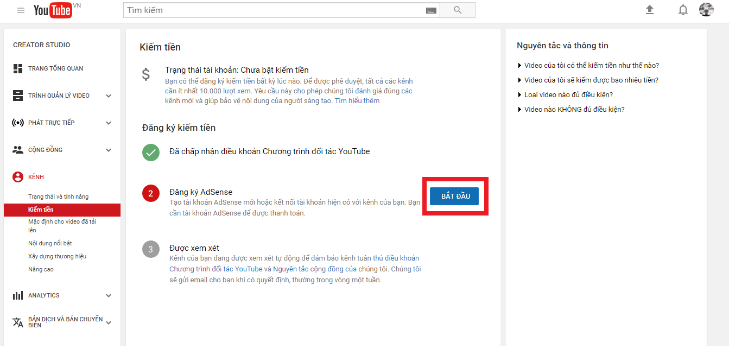
Task: Click the BẮT ĐẦU button
Action: 454,196
